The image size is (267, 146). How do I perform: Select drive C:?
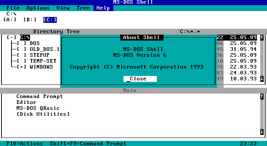click(50, 20)
